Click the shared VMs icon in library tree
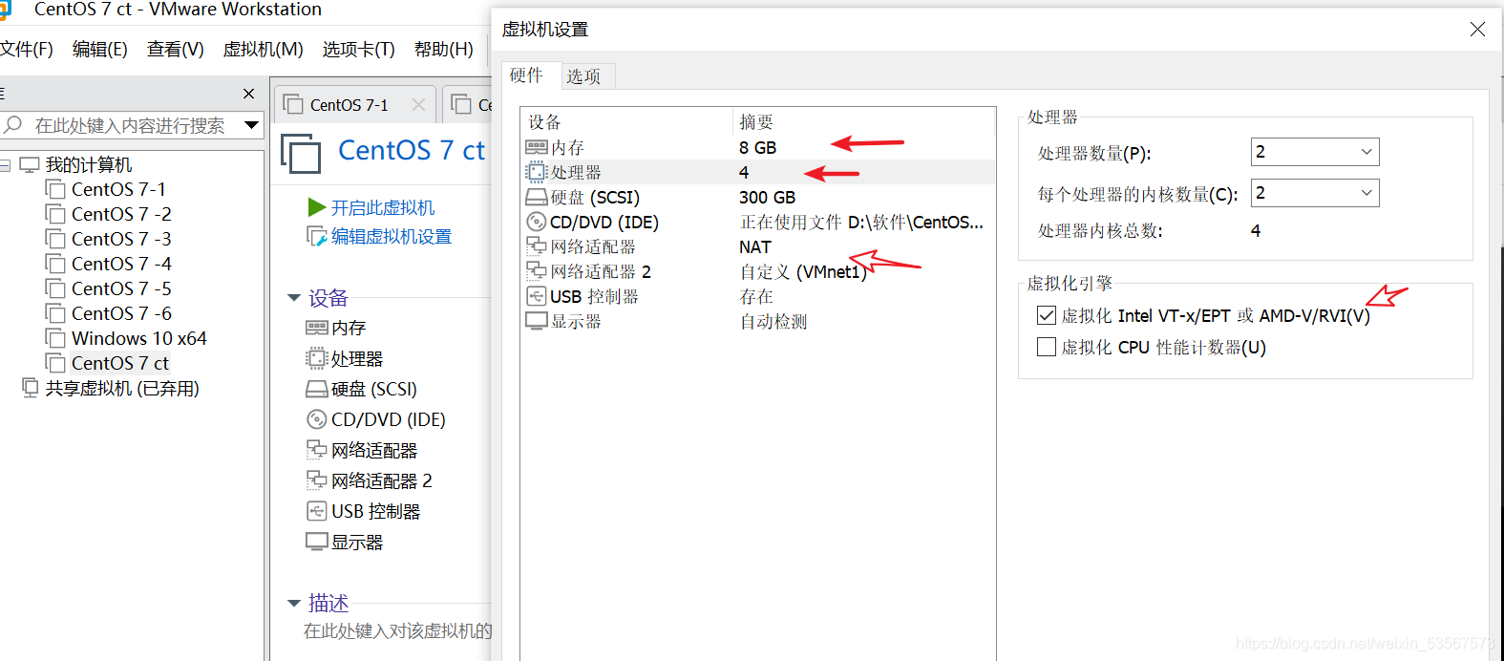 [31, 387]
